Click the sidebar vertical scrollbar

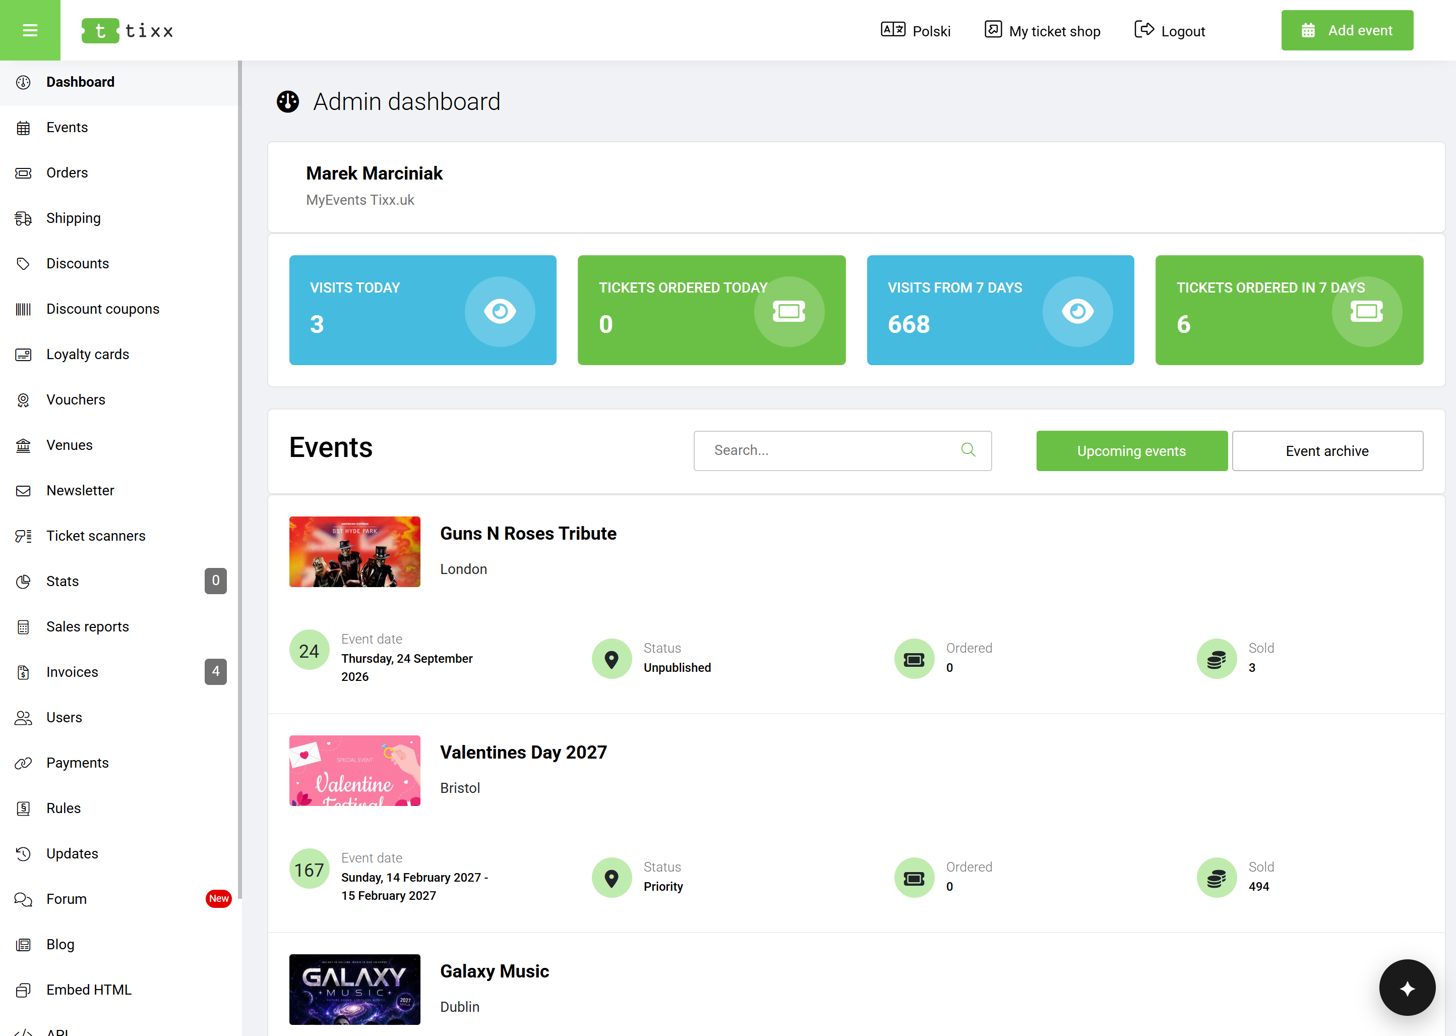(239, 479)
